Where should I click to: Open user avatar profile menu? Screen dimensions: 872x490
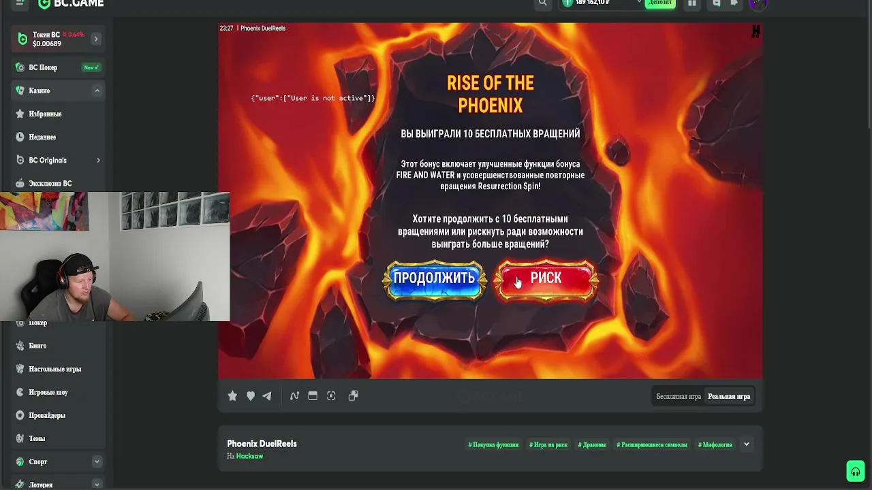(x=758, y=3)
